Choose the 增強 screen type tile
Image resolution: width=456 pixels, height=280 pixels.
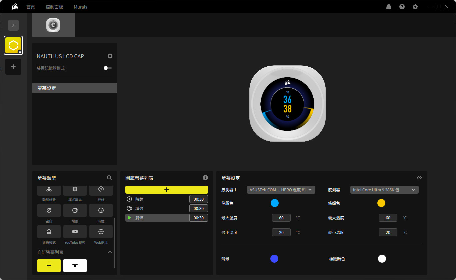click(x=75, y=210)
